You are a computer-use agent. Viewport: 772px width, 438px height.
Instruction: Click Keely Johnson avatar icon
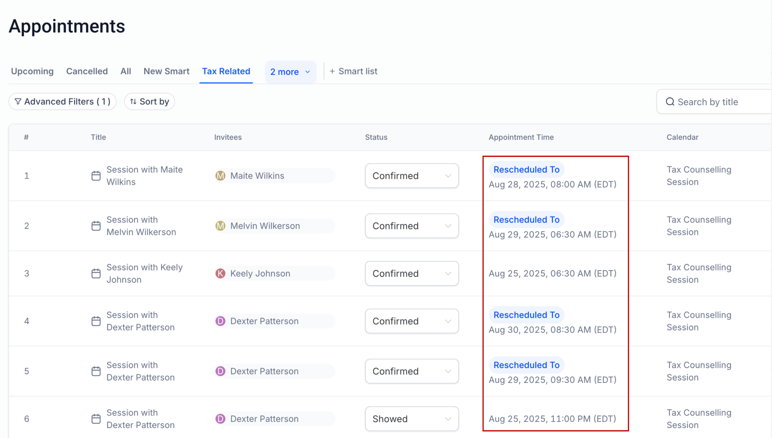point(220,273)
